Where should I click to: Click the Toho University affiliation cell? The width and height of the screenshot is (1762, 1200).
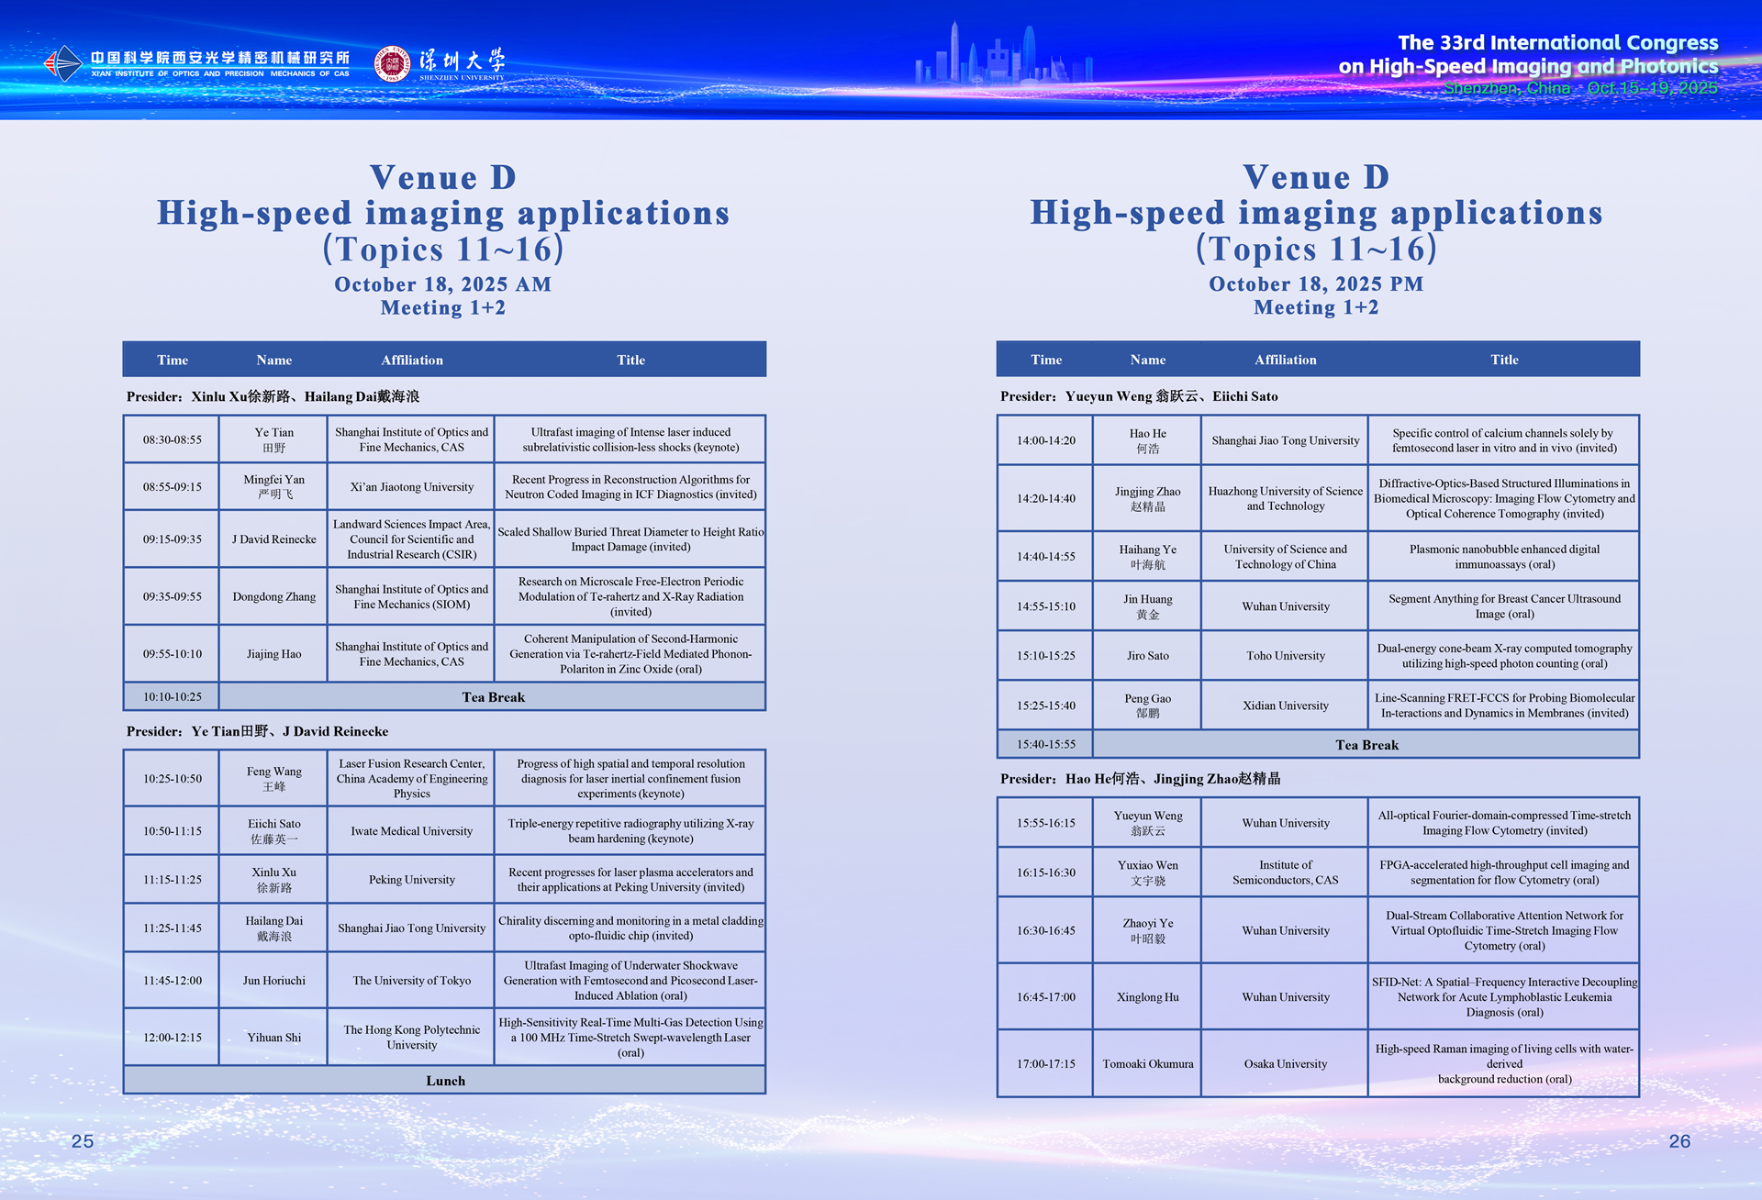tap(1285, 656)
